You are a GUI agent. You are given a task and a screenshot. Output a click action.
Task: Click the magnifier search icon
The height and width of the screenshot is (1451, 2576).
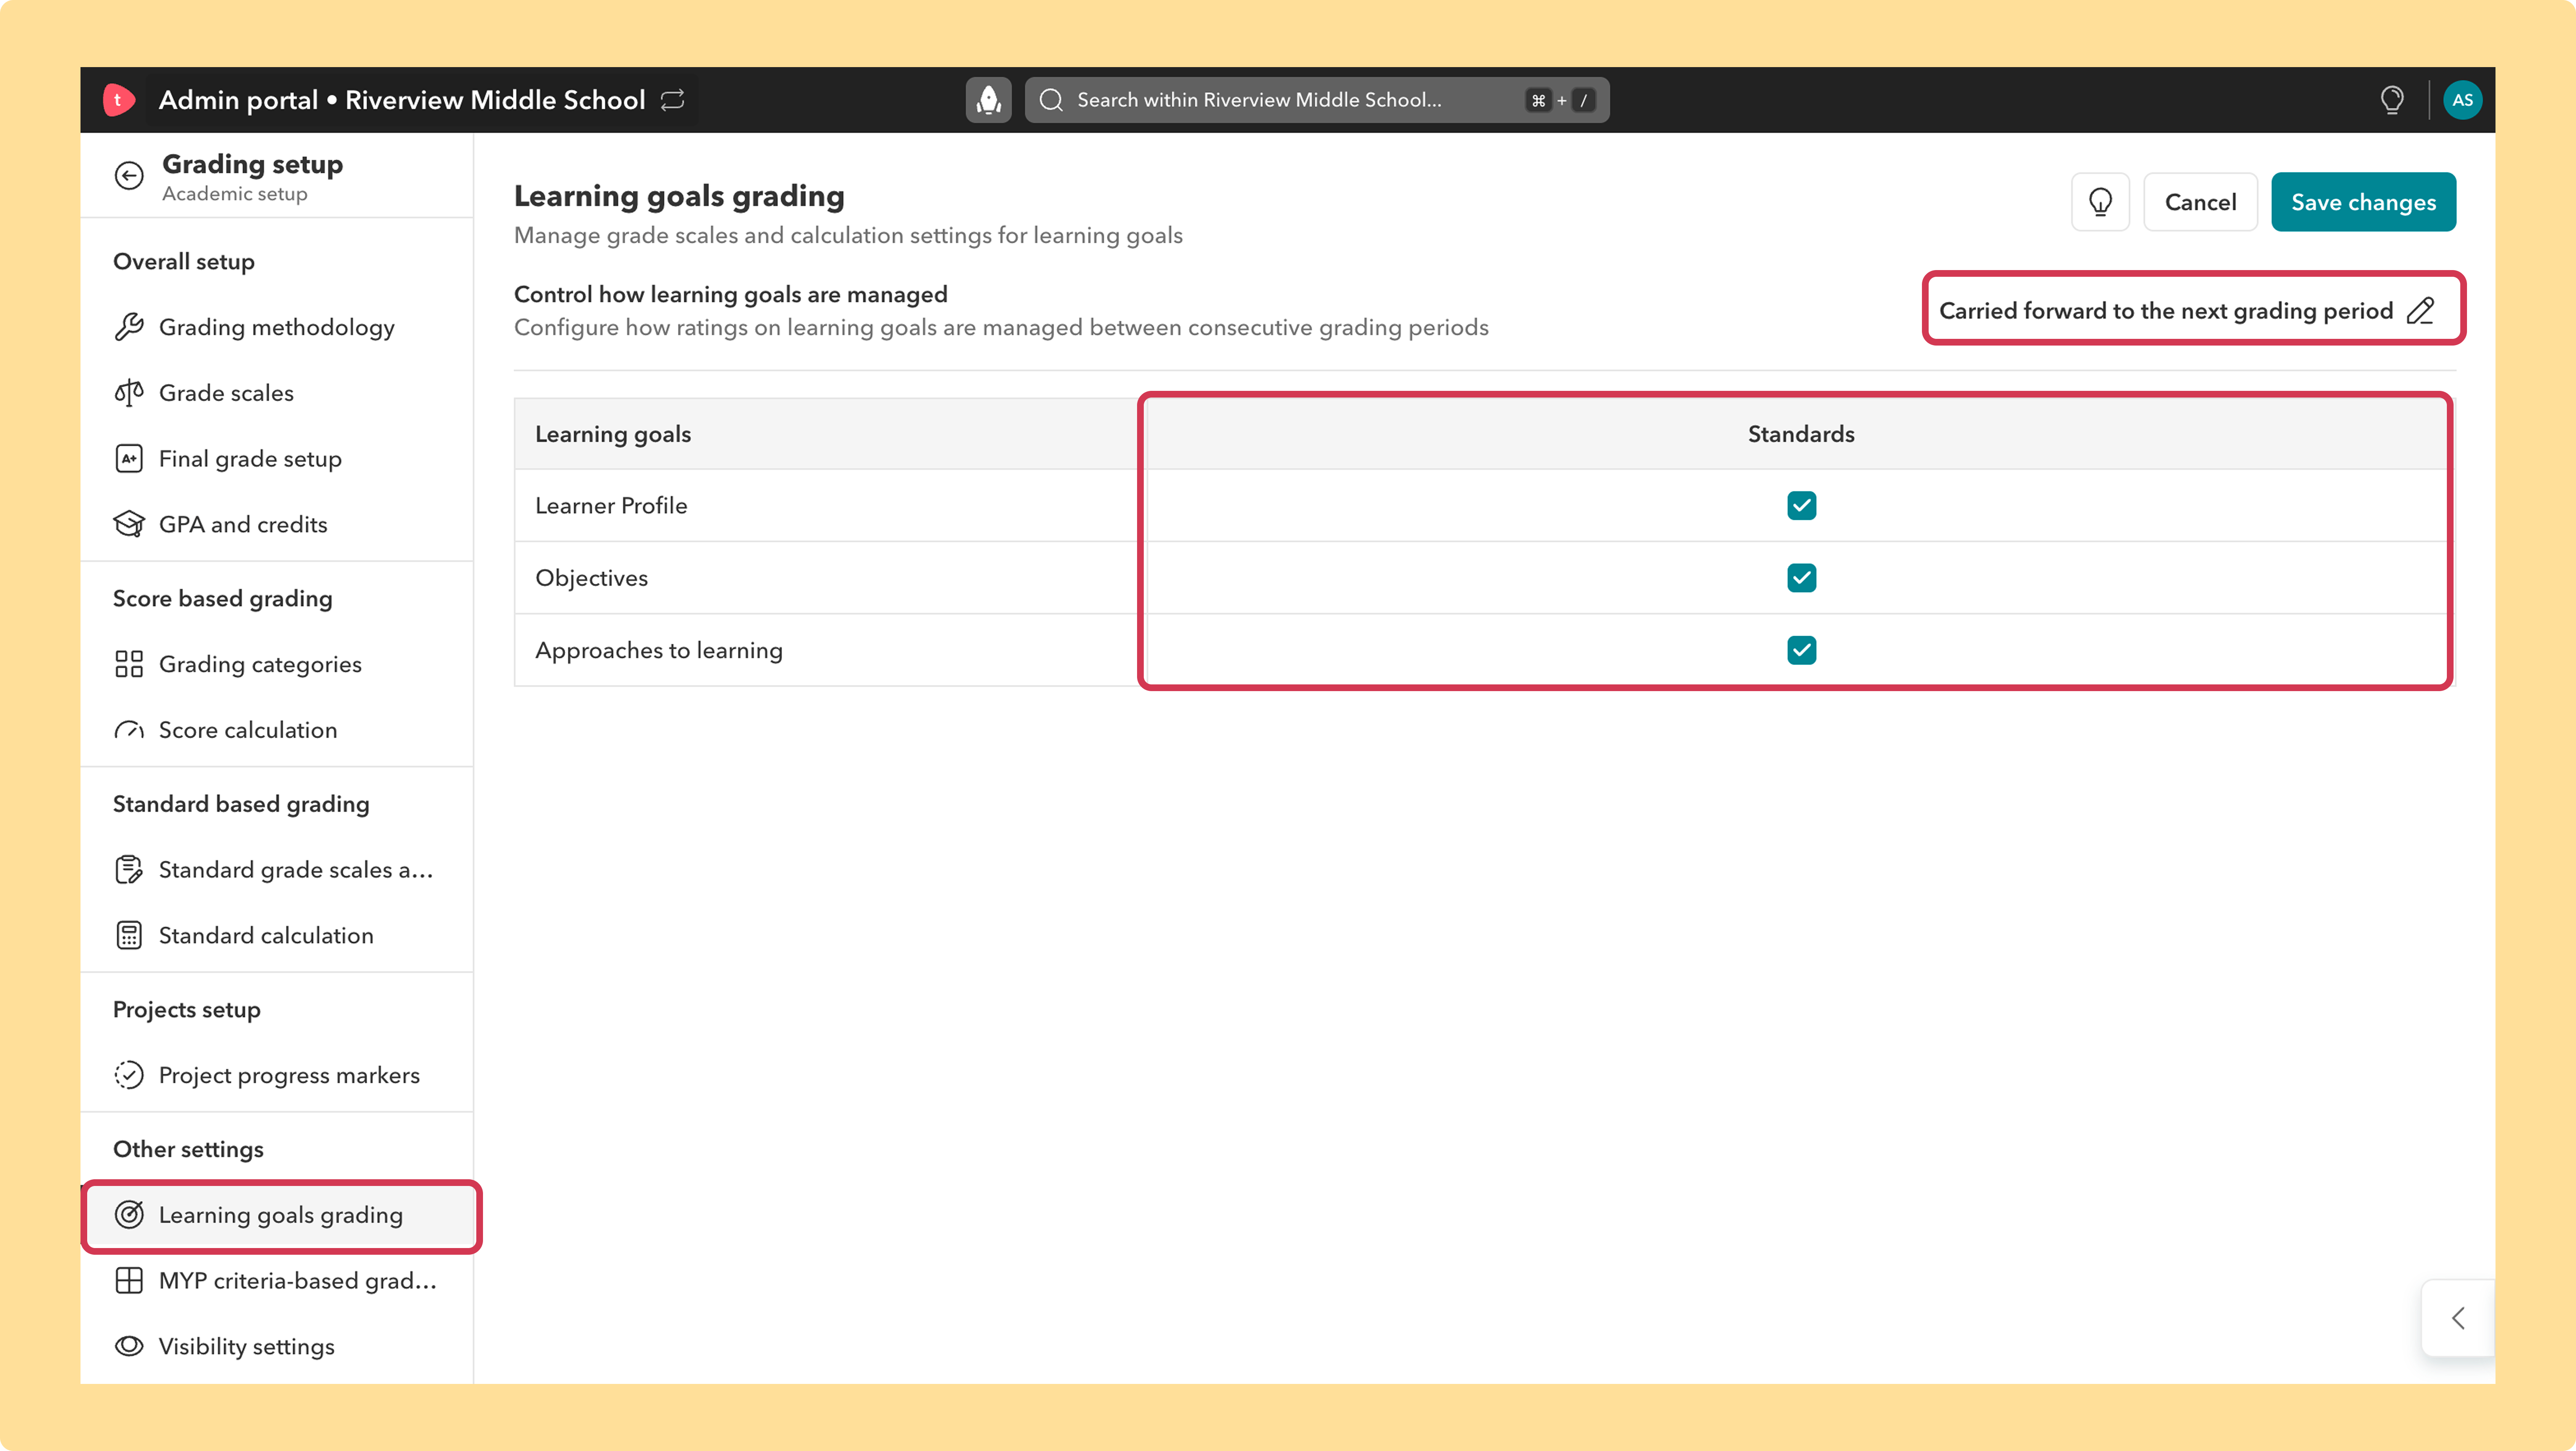tap(1051, 100)
